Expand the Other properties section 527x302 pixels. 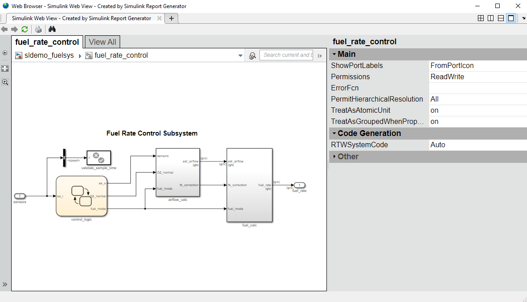(335, 157)
